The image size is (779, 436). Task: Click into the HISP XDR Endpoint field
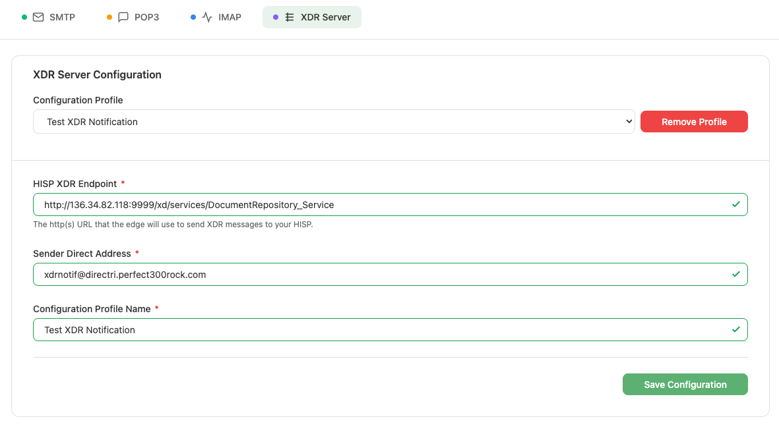point(390,205)
